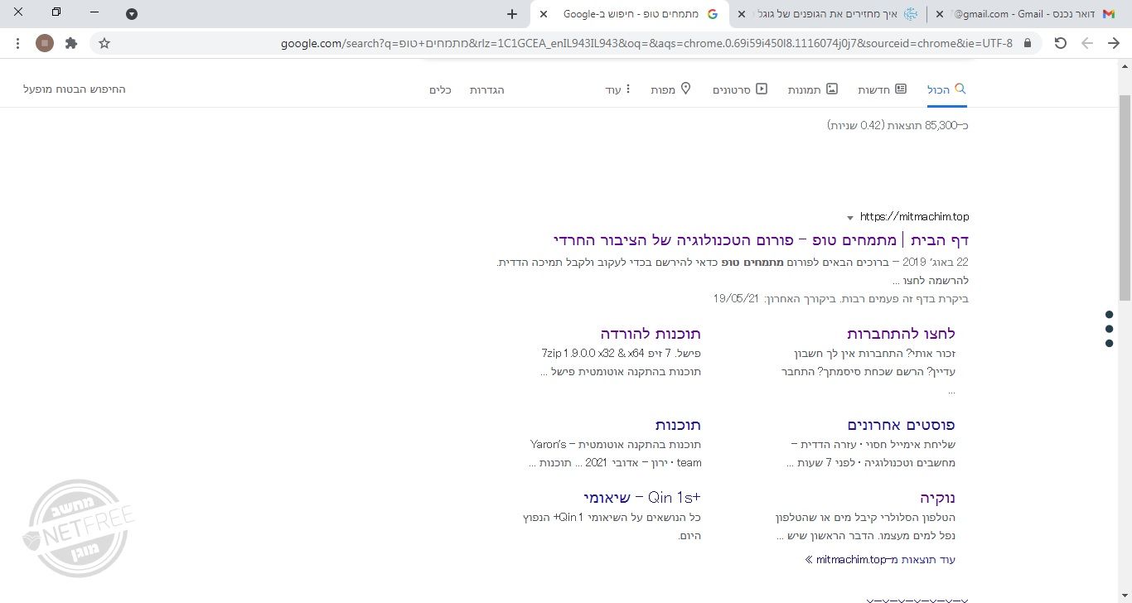The width and height of the screenshot is (1132, 603).
Task: Select the הכל search filter
Action: click(947, 89)
